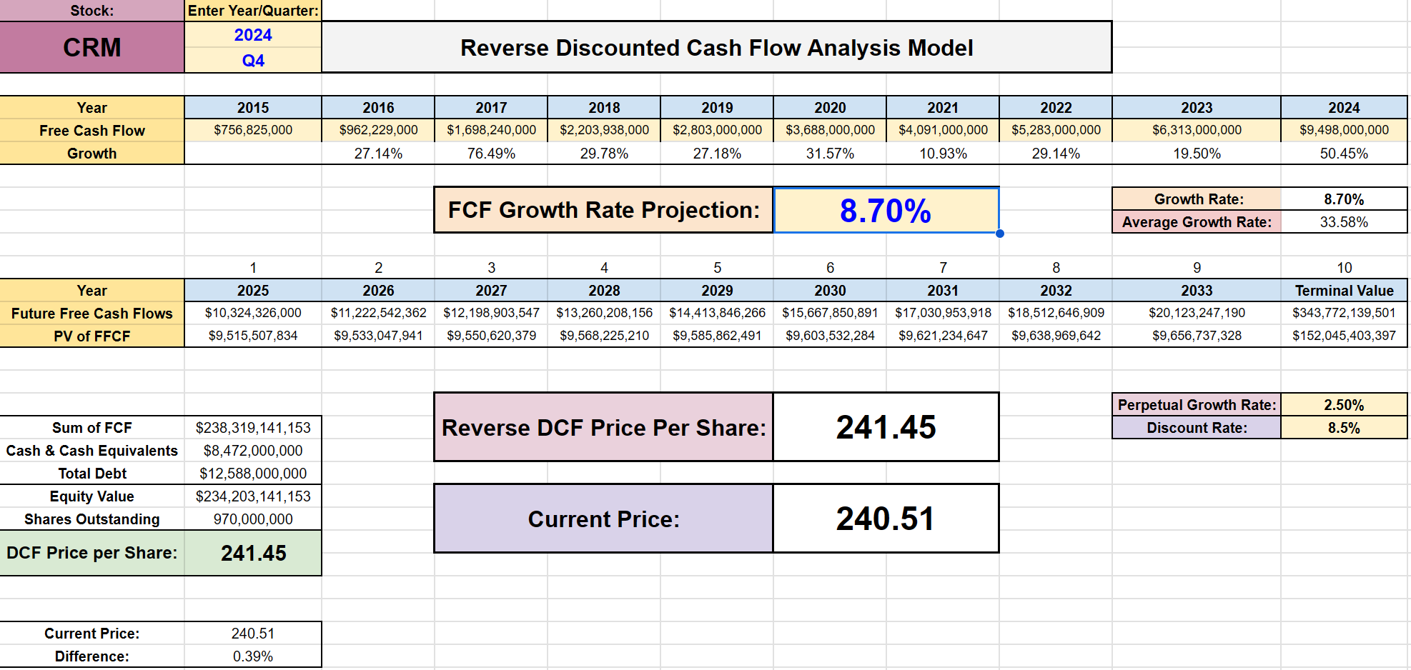Click the Terminal Value $343,772,139,501 cell
The image size is (1411, 670).
click(1343, 313)
